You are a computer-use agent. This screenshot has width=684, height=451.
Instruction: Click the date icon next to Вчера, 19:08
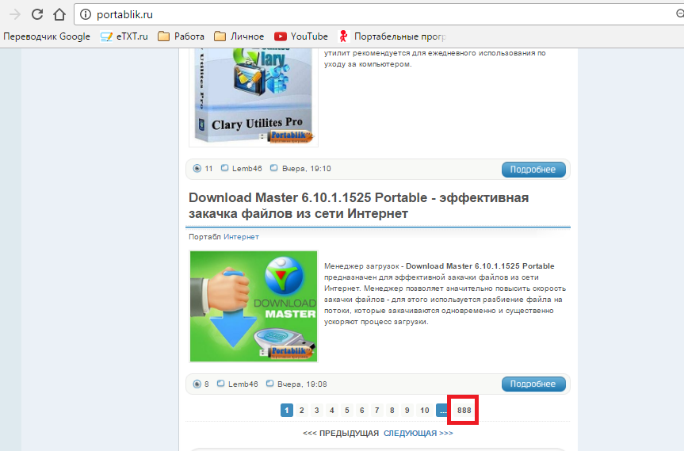pos(269,384)
